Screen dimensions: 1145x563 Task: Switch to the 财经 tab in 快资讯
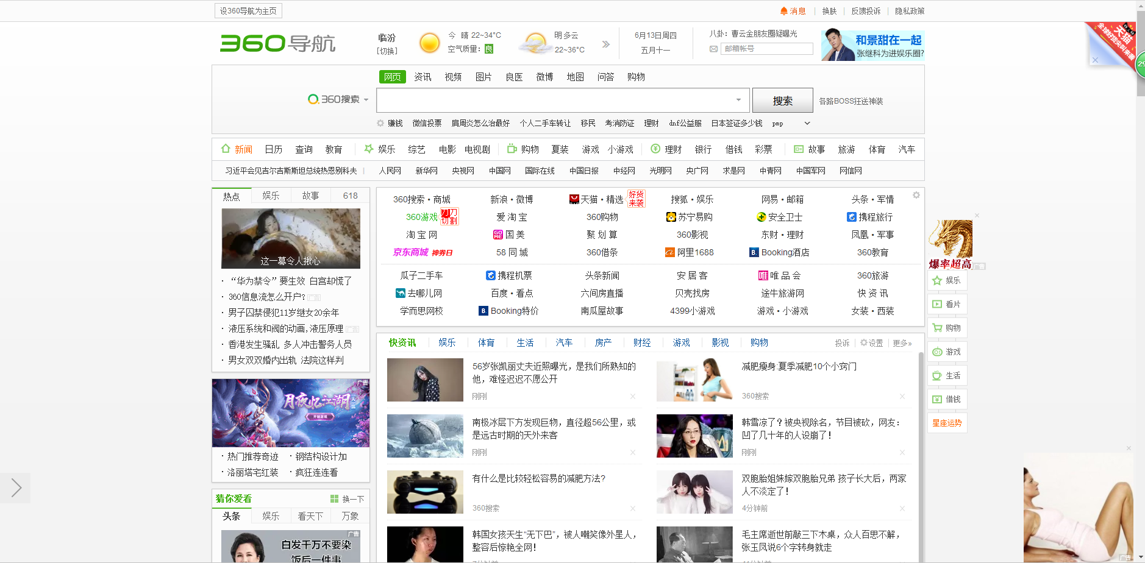tap(642, 342)
